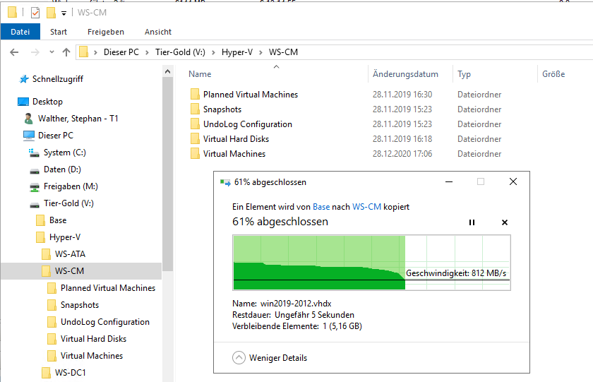Viewport: 593px width, 382px height.
Task: Select Virtual Machines in the navigation tree
Action: [92, 356]
